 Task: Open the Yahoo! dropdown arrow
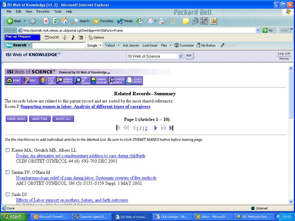click(119, 45)
